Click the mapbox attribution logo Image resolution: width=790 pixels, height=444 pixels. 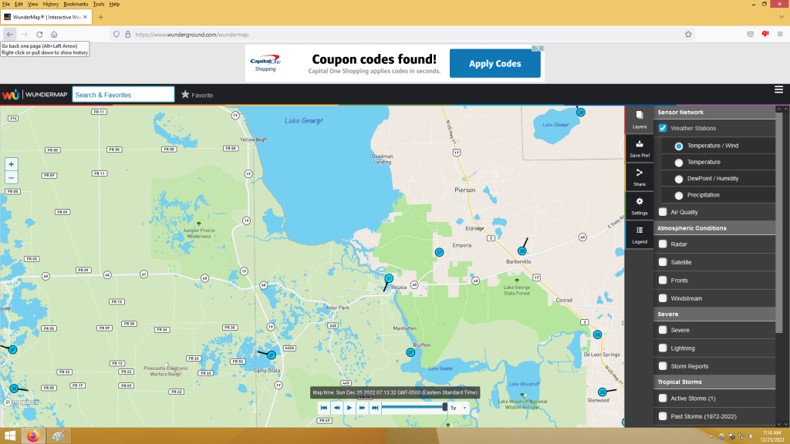21,402
